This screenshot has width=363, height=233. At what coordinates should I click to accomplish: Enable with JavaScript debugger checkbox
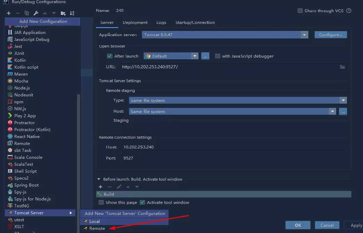(218, 56)
